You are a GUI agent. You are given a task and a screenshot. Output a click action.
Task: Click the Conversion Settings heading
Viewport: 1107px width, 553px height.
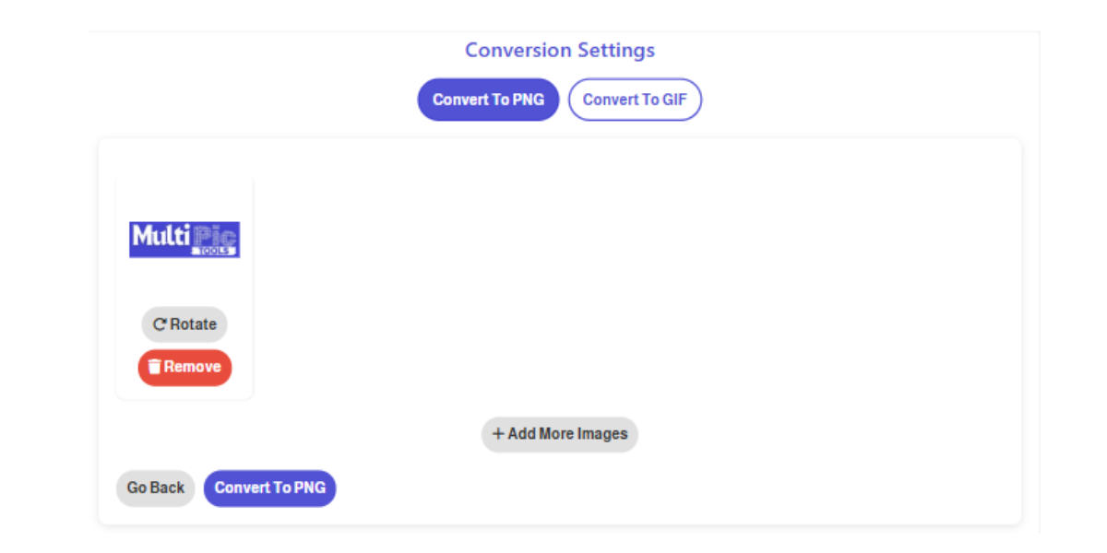[x=560, y=50]
